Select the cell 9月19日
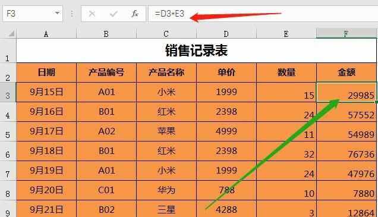The height and width of the screenshot is (217, 378). [46, 171]
